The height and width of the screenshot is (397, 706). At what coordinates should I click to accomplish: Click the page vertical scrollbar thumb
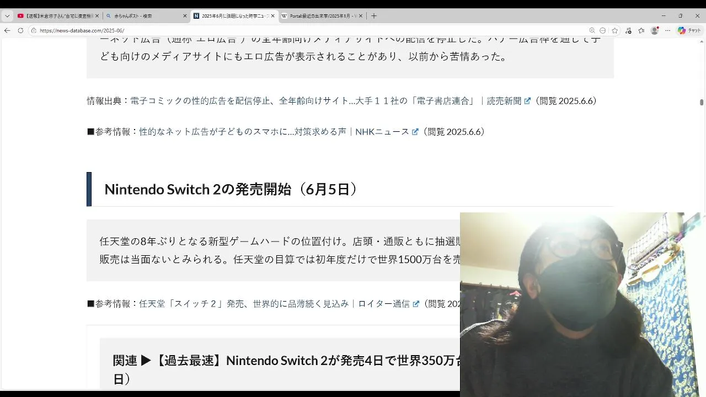coord(702,103)
